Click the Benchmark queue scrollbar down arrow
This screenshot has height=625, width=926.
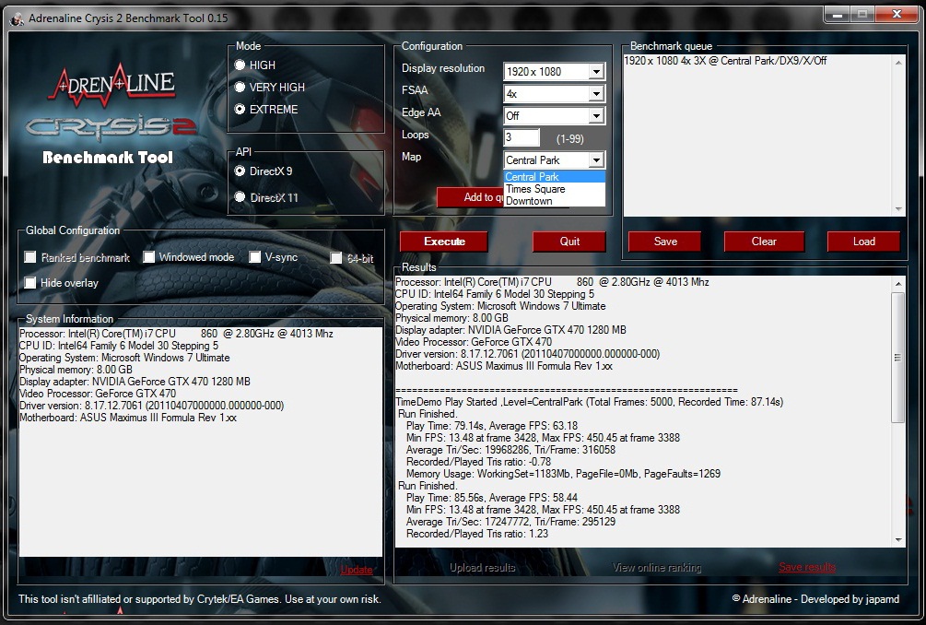click(898, 209)
